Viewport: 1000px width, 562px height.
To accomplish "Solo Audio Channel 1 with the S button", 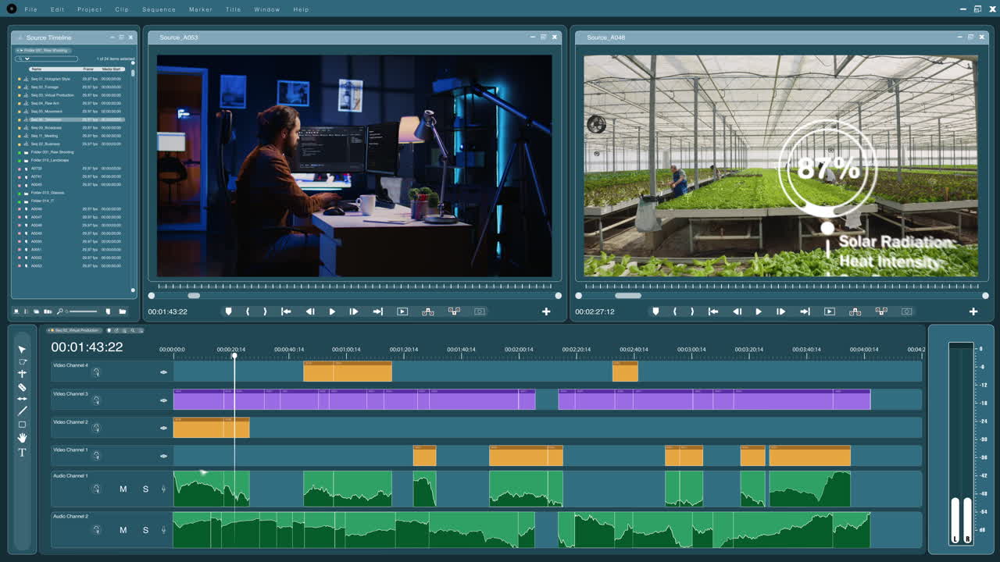I will coord(145,489).
